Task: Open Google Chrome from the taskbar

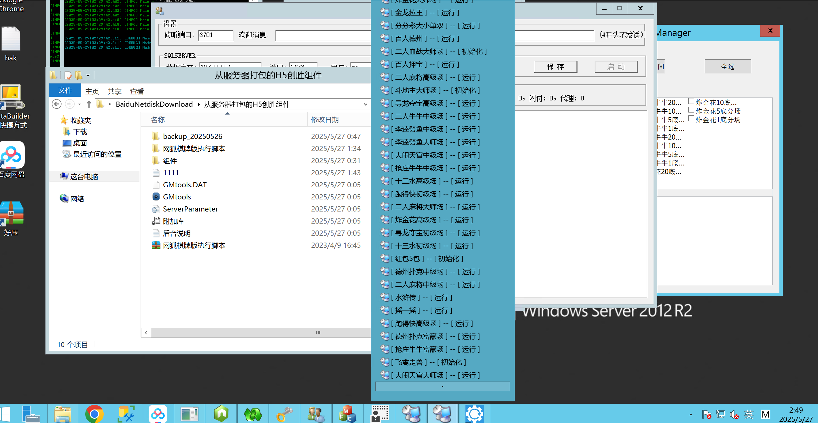Action: point(94,414)
